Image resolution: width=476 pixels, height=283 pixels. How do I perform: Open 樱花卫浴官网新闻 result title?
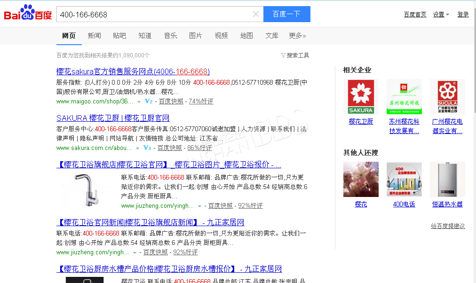[150, 222]
